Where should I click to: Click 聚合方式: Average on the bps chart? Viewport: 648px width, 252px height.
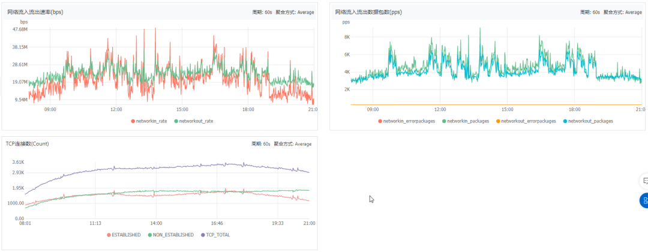click(295, 12)
